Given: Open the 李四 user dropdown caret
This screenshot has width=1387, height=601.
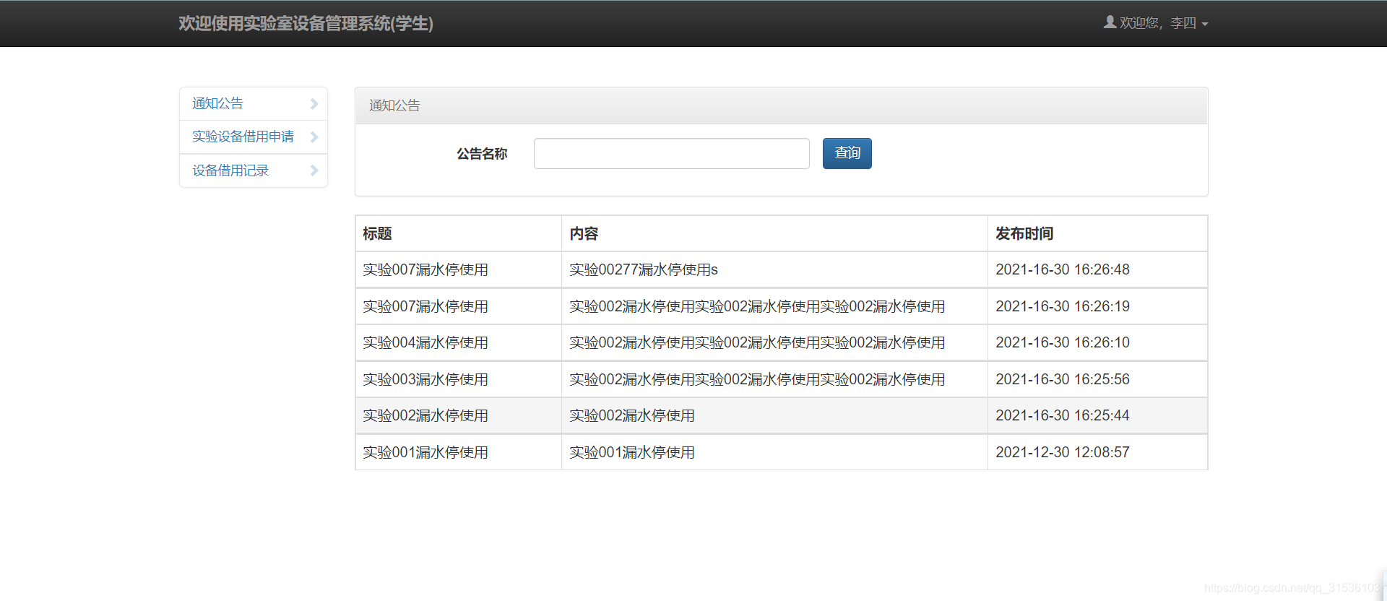Looking at the screenshot, I should (1204, 24).
